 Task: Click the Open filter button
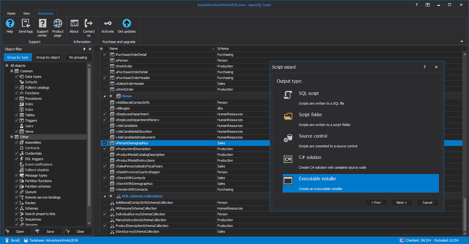coord(18,231)
